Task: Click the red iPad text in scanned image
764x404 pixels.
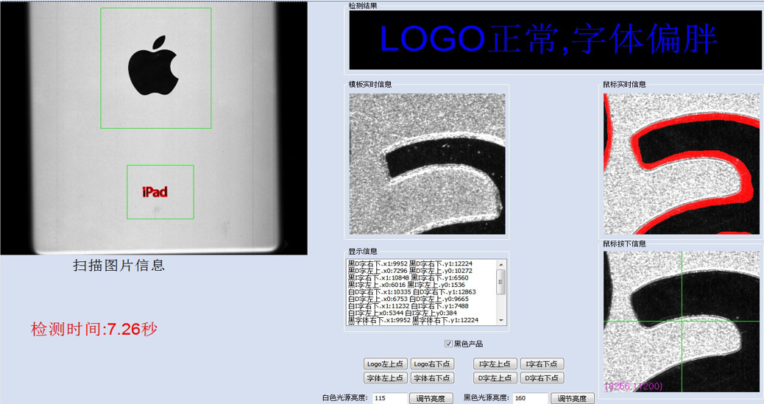Action: click(155, 192)
